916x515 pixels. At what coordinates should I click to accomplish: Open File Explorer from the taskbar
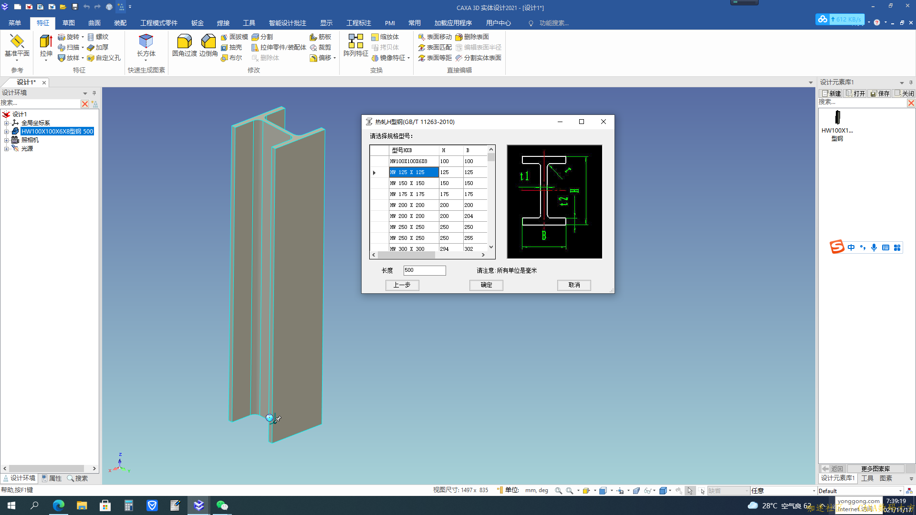pos(82,505)
